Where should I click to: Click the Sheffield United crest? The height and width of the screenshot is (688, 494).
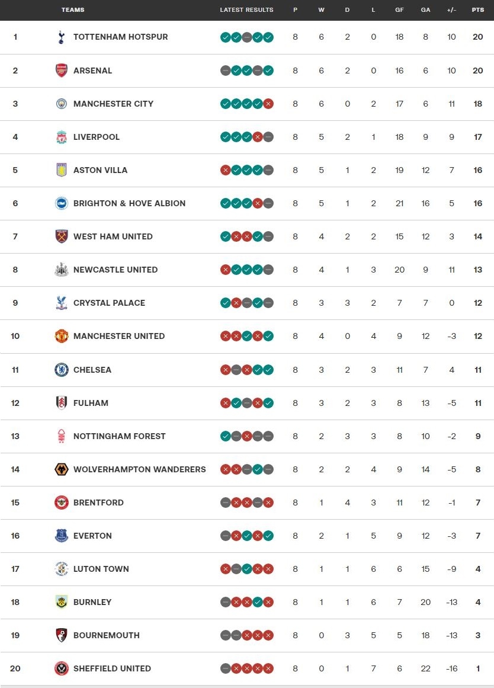[x=62, y=668]
